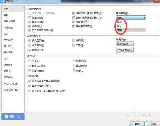Open the 打印 options page
The image size is (160, 126).
6,59
